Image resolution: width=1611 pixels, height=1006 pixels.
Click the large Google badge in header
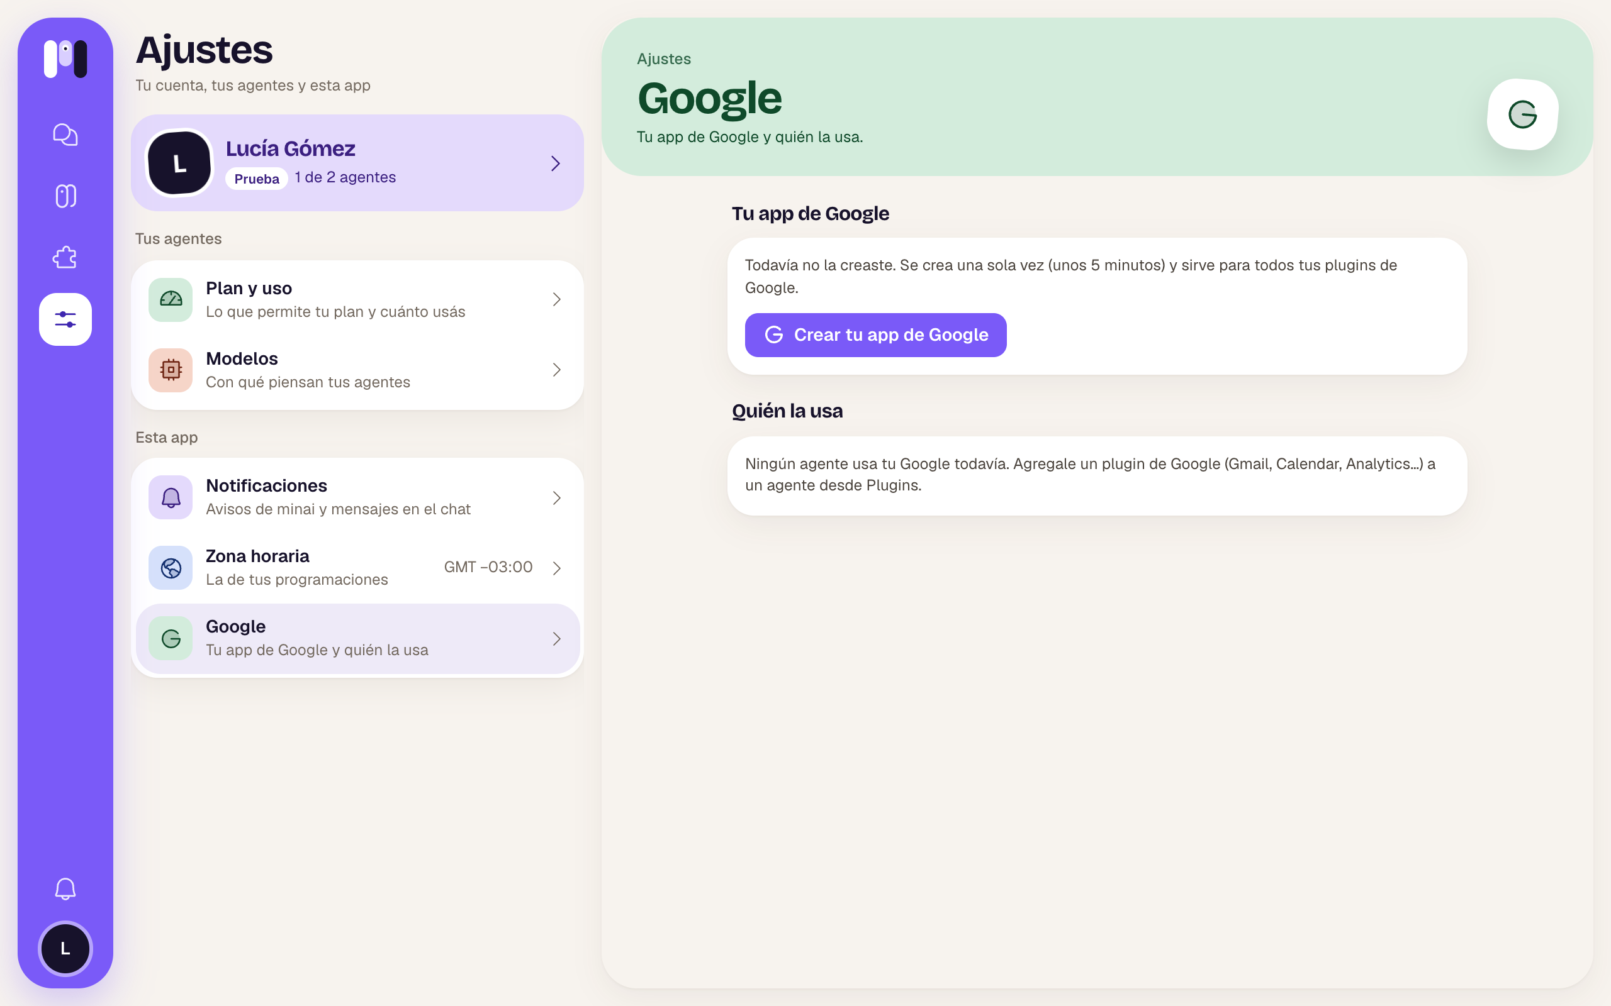point(1522,114)
